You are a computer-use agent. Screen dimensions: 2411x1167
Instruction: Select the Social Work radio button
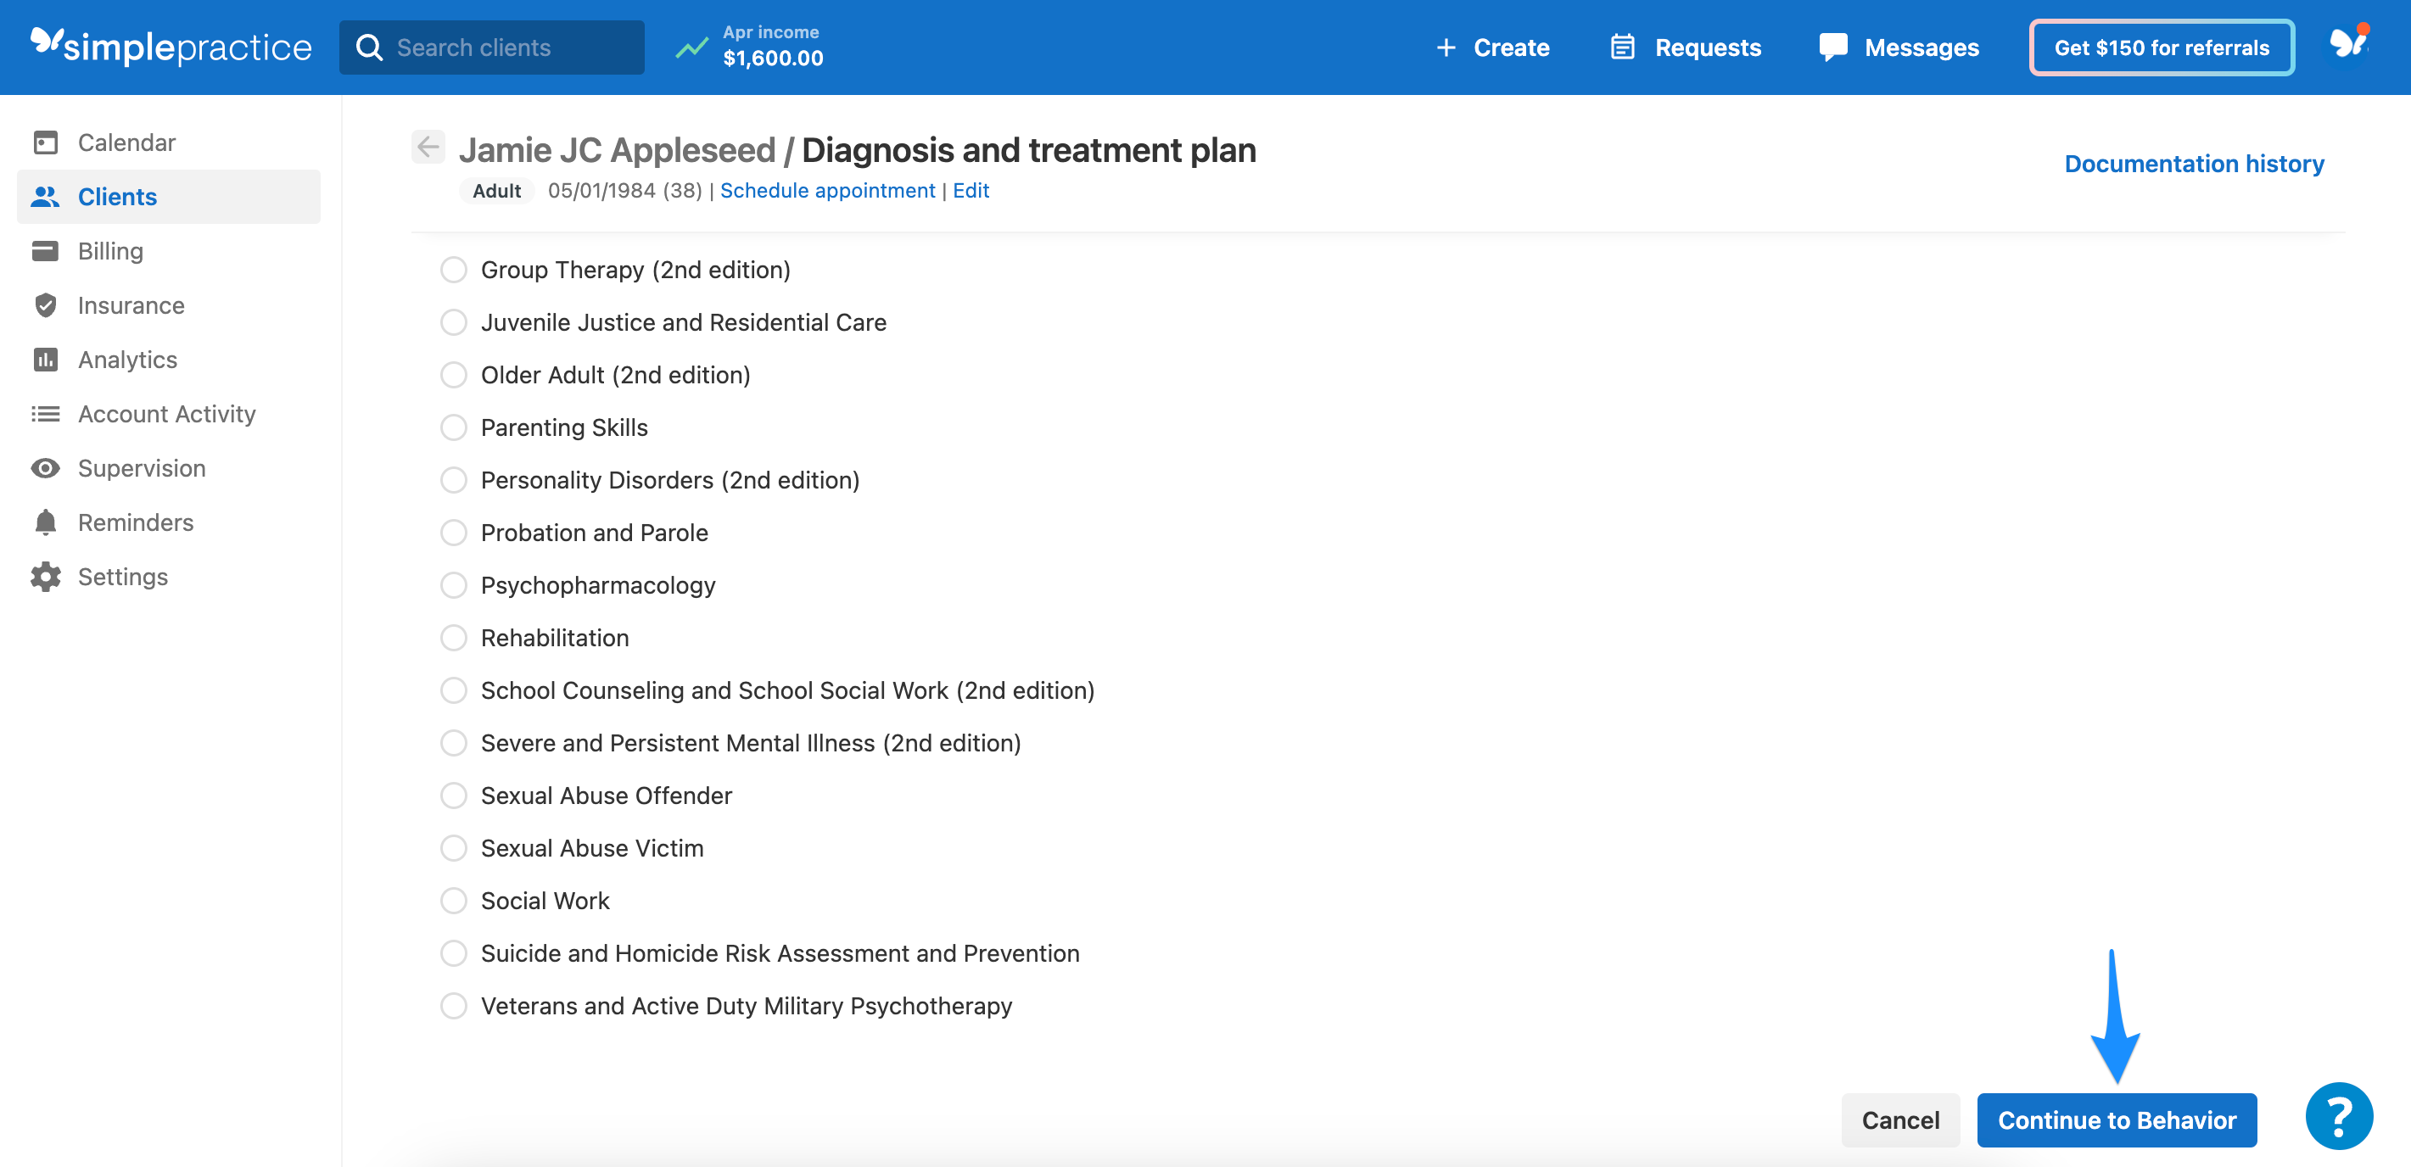coord(454,901)
